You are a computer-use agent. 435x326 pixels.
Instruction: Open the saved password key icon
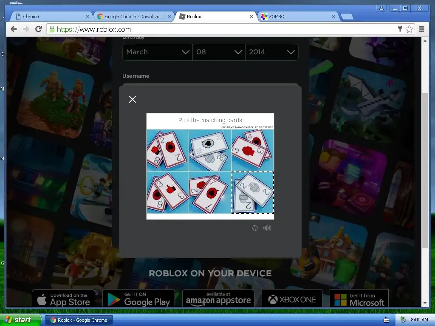(x=400, y=29)
